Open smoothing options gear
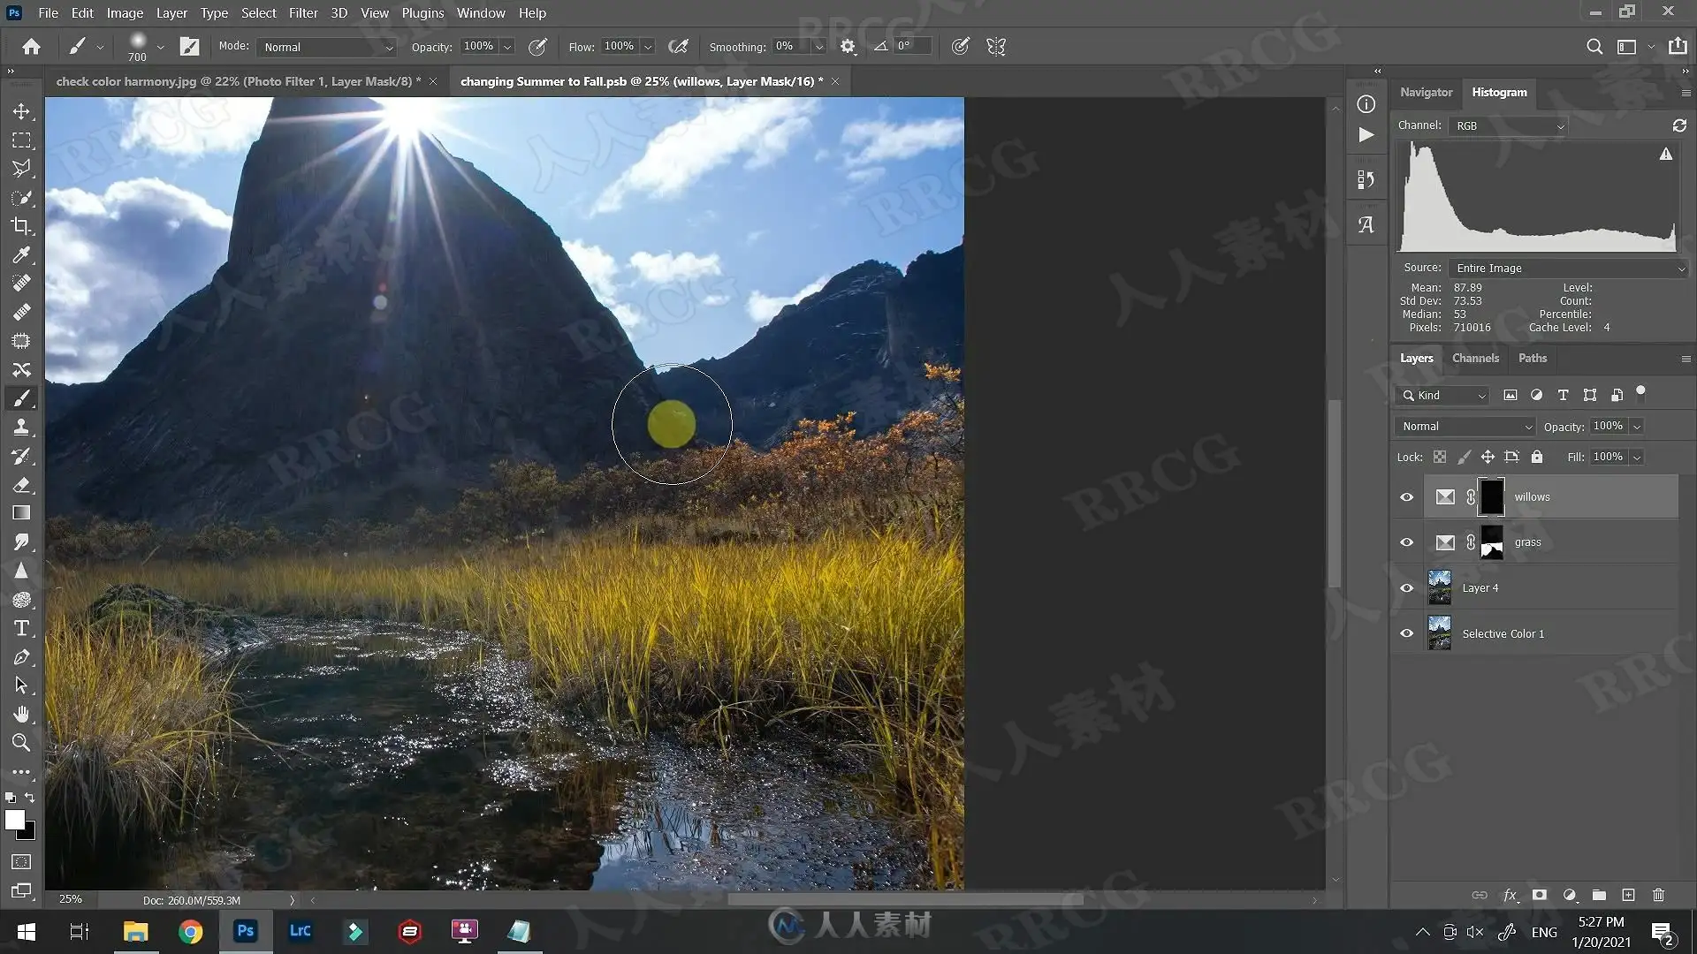1697x954 pixels. [x=848, y=47]
